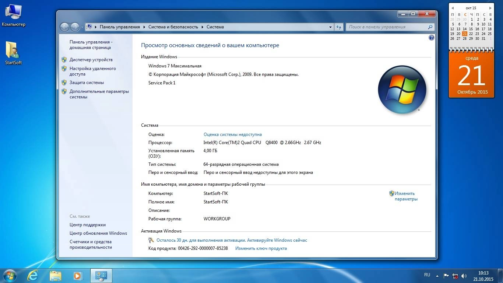
Task: Launch Windows Media Player from the taskbar
Action: tap(78, 276)
